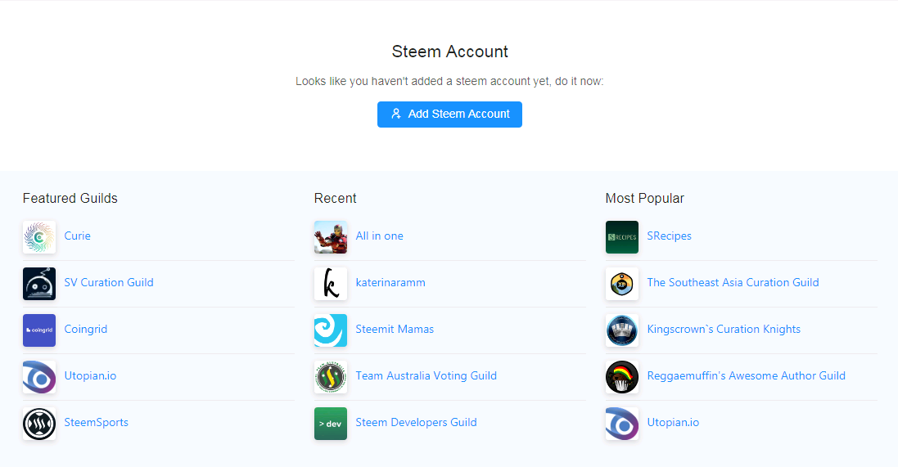The image size is (898, 467).
Task: Visit The Southeast Asia Curation Guild link
Action: click(733, 282)
